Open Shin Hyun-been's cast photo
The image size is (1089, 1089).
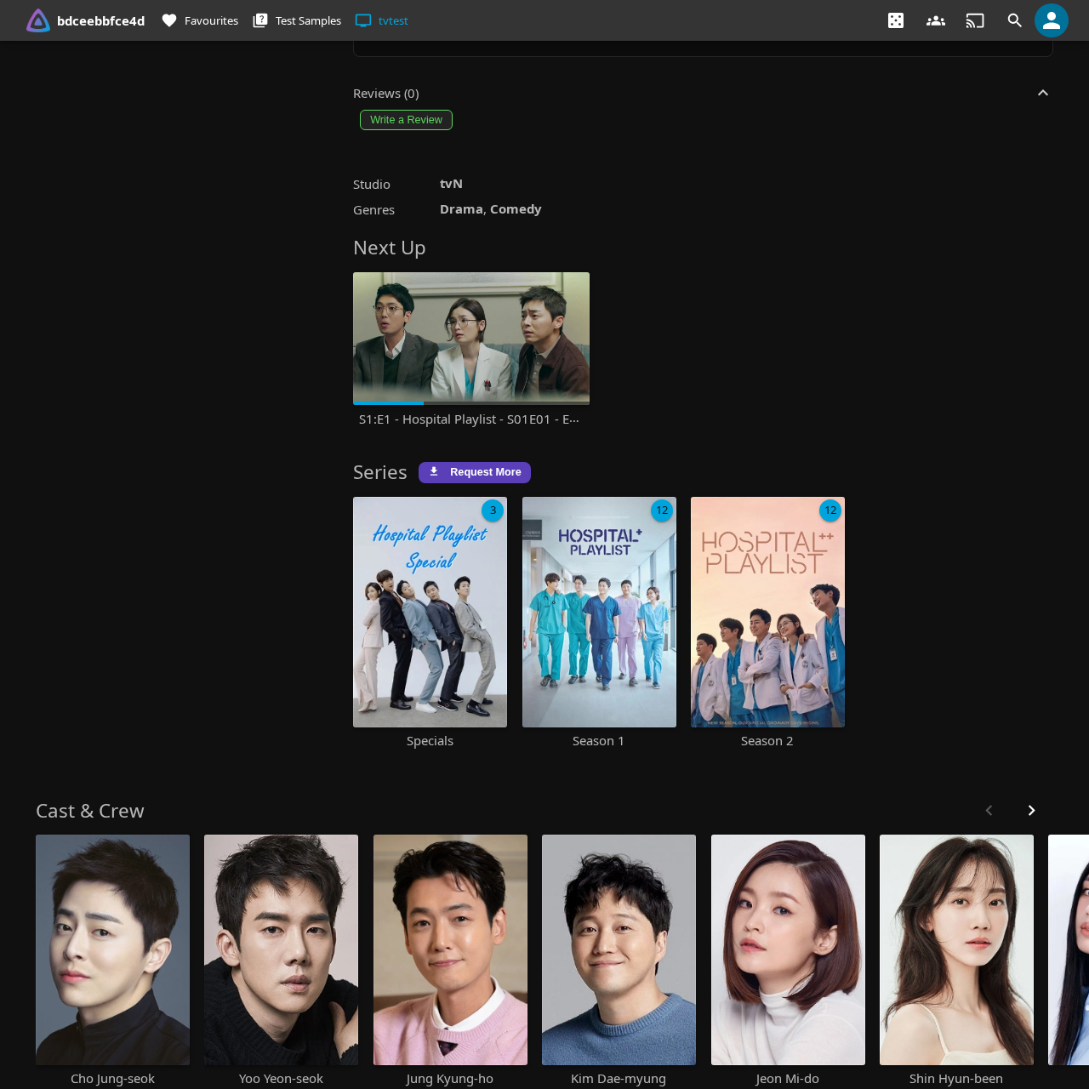tap(956, 949)
